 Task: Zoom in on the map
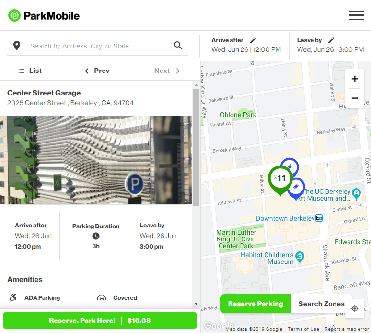(x=354, y=79)
